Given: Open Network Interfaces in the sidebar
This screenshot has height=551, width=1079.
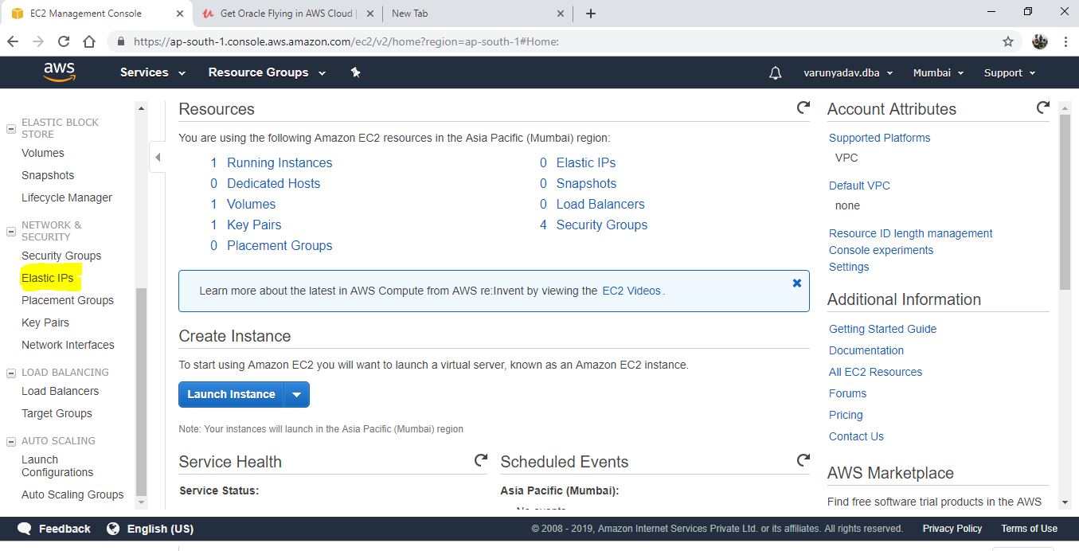Looking at the screenshot, I should 68,345.
